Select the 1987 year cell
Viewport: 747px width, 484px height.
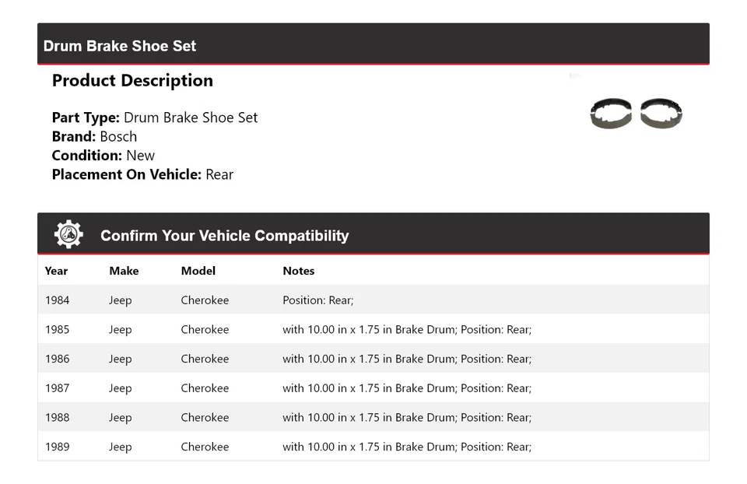tap(57, 388)
